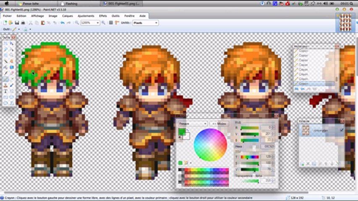Click Delete Layer icon in layers panel
358x201 pixels.
[x=308, y=164]
